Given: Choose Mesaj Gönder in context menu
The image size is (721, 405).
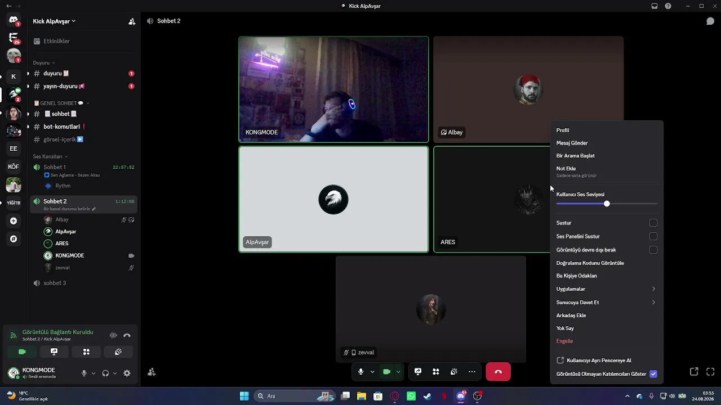Looking at the screenshot, I should click(x=607, y=143).
